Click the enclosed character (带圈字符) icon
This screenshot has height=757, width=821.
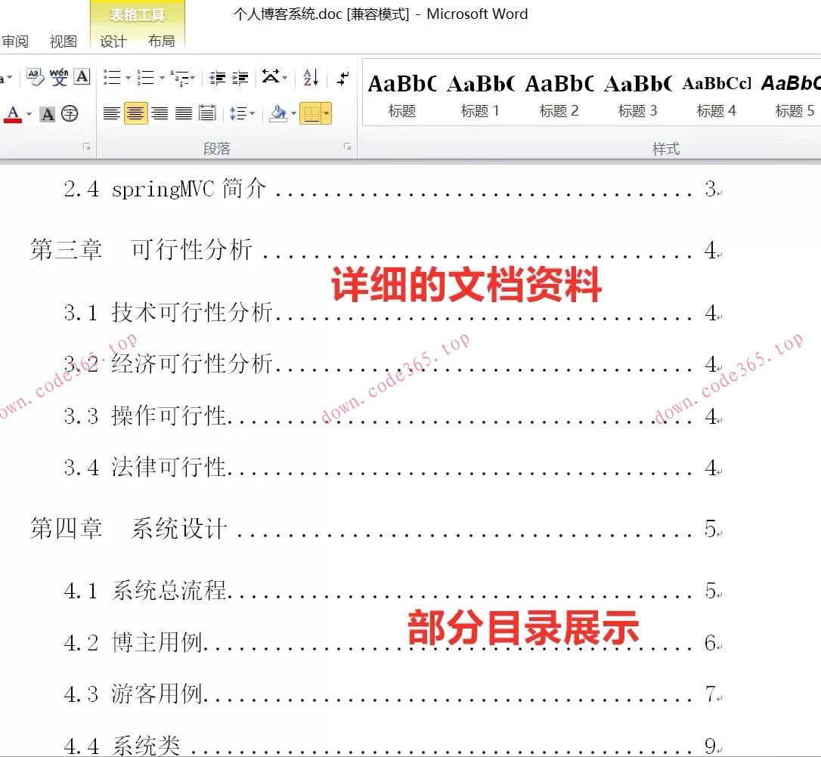coord(70,113)
